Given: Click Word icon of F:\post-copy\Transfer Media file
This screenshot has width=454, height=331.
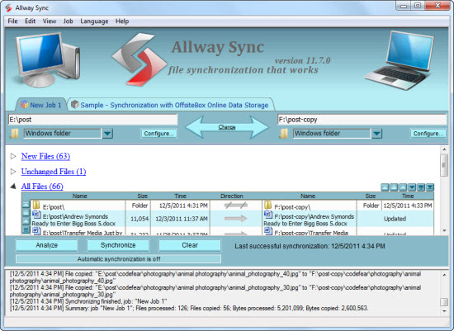Looking at the screenshot, I should tap(268, 231).
